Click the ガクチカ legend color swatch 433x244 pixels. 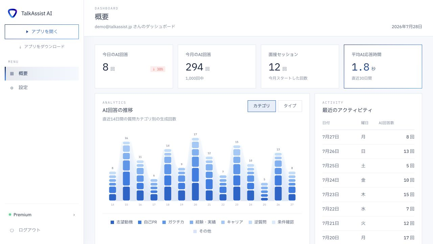click(164, 222)
